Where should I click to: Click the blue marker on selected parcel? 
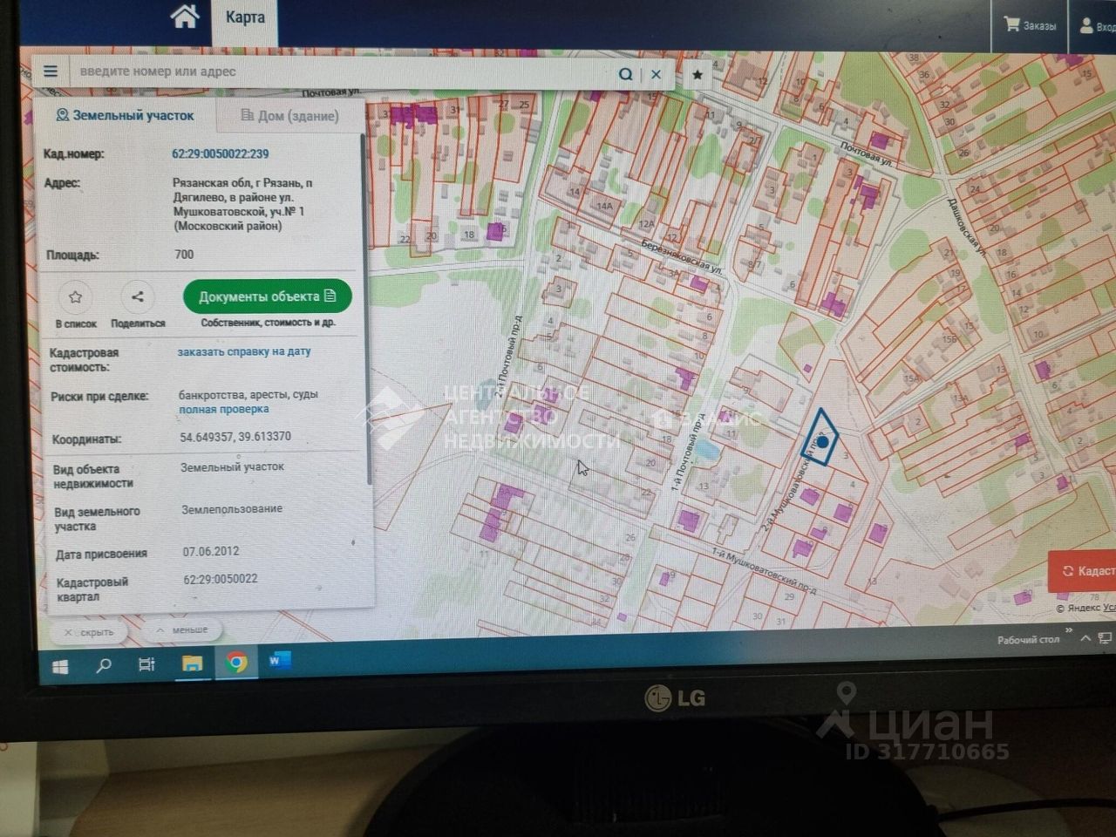822,442
